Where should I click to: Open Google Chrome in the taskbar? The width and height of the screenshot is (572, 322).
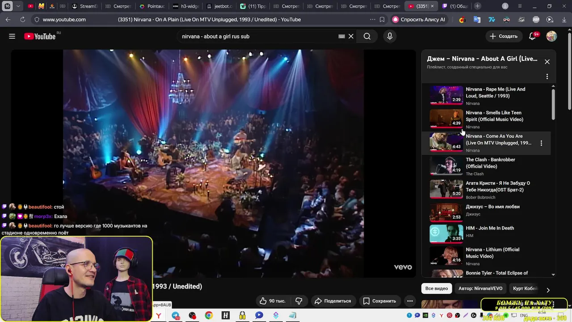209,315
